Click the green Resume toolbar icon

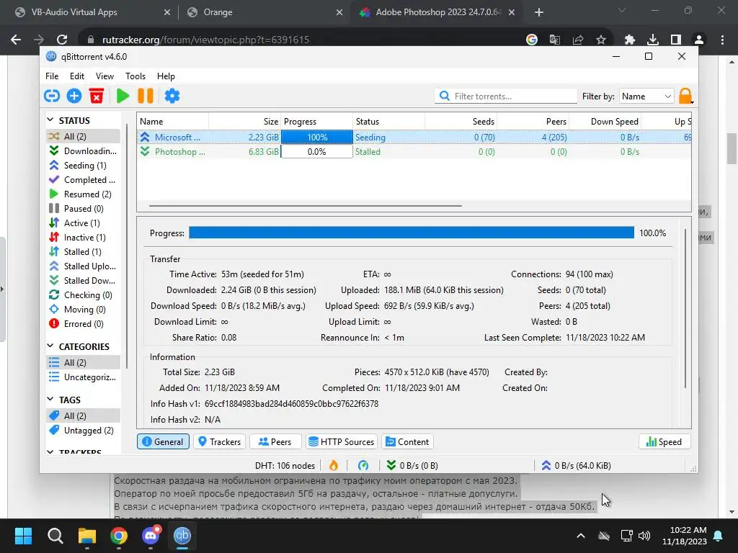123,96
